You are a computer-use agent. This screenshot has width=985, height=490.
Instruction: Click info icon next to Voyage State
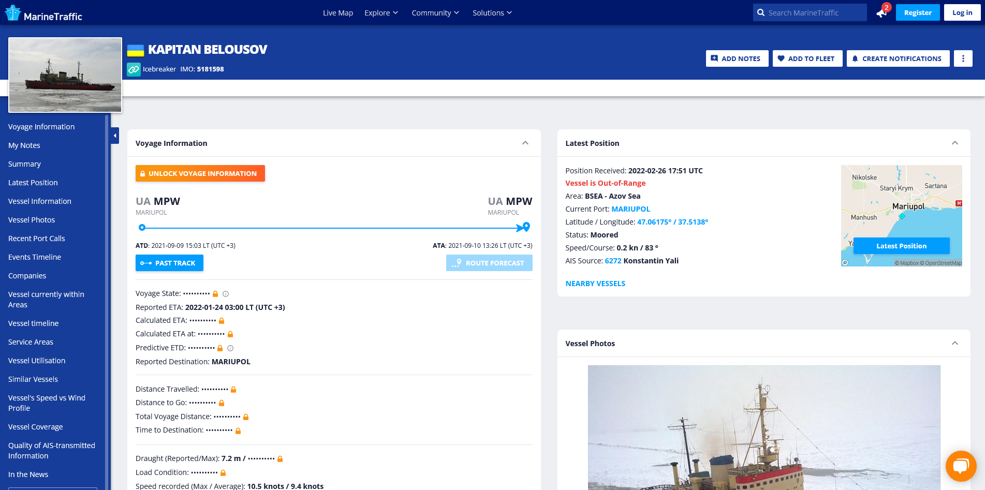pyautogui.click(x=226, y=294)
